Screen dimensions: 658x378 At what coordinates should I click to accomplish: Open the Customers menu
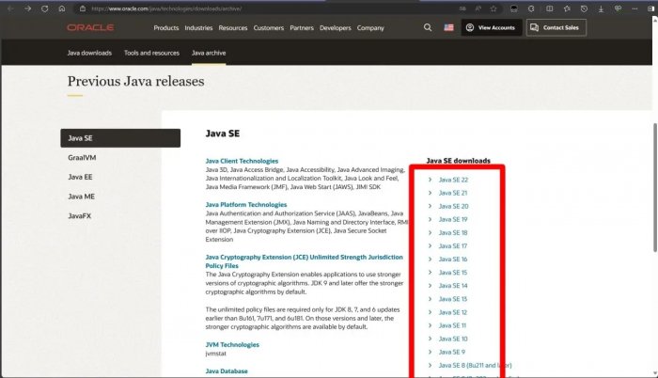click(x=269, y=27)
